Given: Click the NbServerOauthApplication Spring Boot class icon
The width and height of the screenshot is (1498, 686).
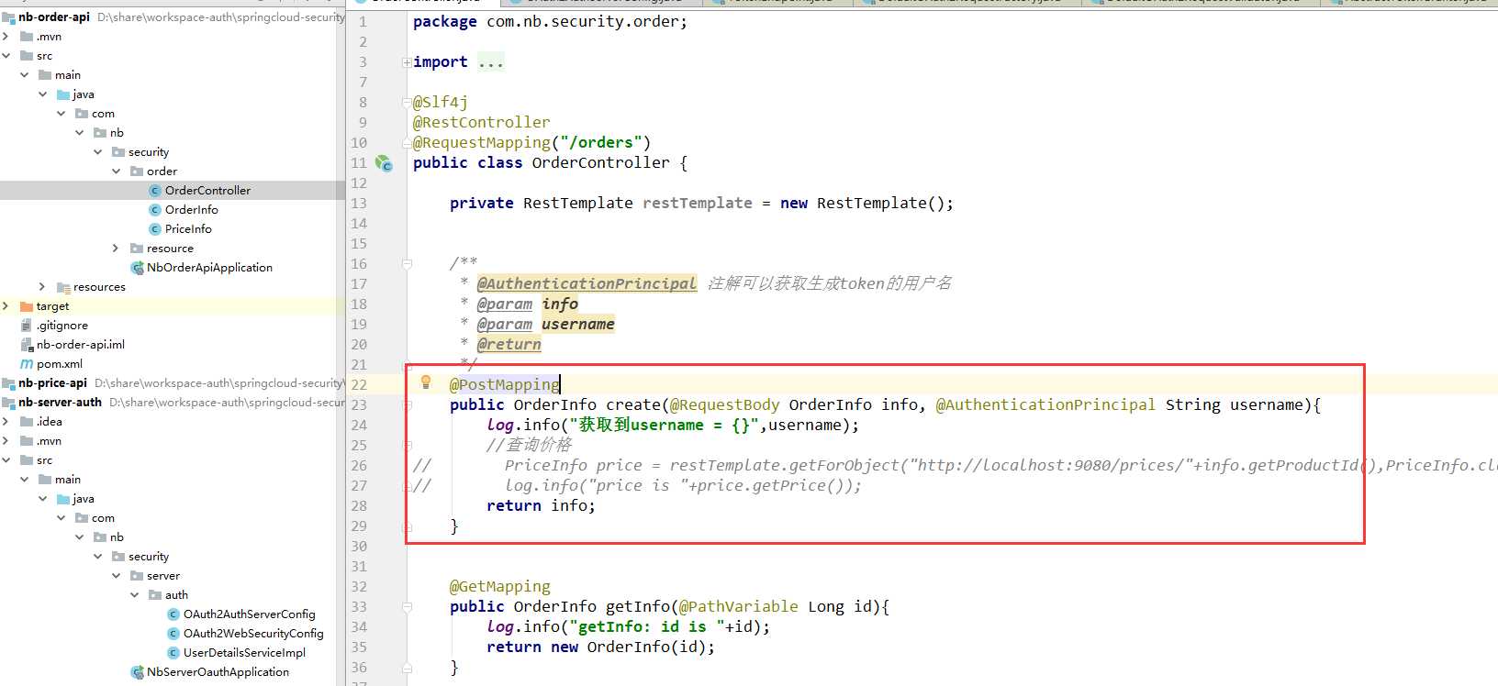Looking at the screenshot, I should tap(137, 672).
